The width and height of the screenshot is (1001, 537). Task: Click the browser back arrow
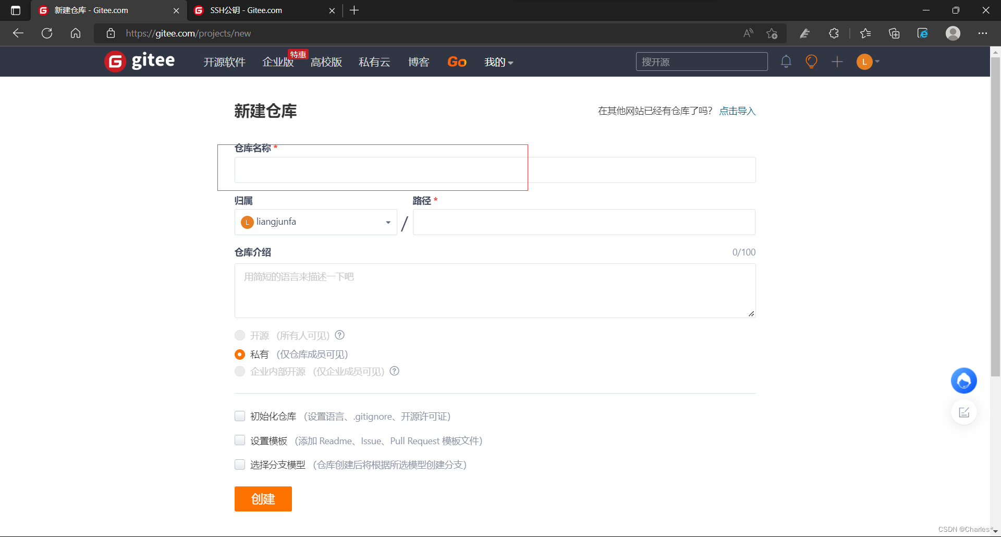[18, 33]
